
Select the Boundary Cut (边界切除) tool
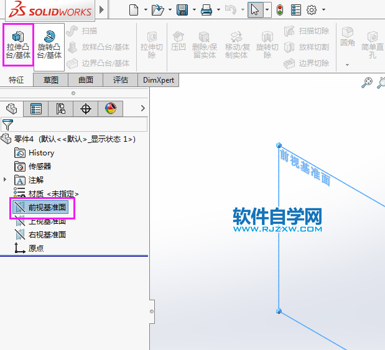[x=307, y=63]
